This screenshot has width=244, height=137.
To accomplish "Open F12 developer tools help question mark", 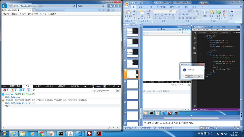I will [110, 86].
